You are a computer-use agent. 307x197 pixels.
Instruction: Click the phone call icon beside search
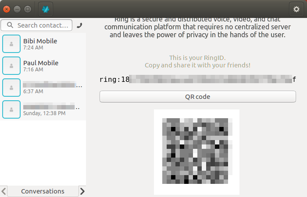point(79,25)
